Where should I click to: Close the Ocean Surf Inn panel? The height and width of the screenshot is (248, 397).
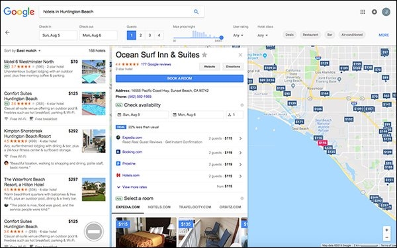point(240,55)
